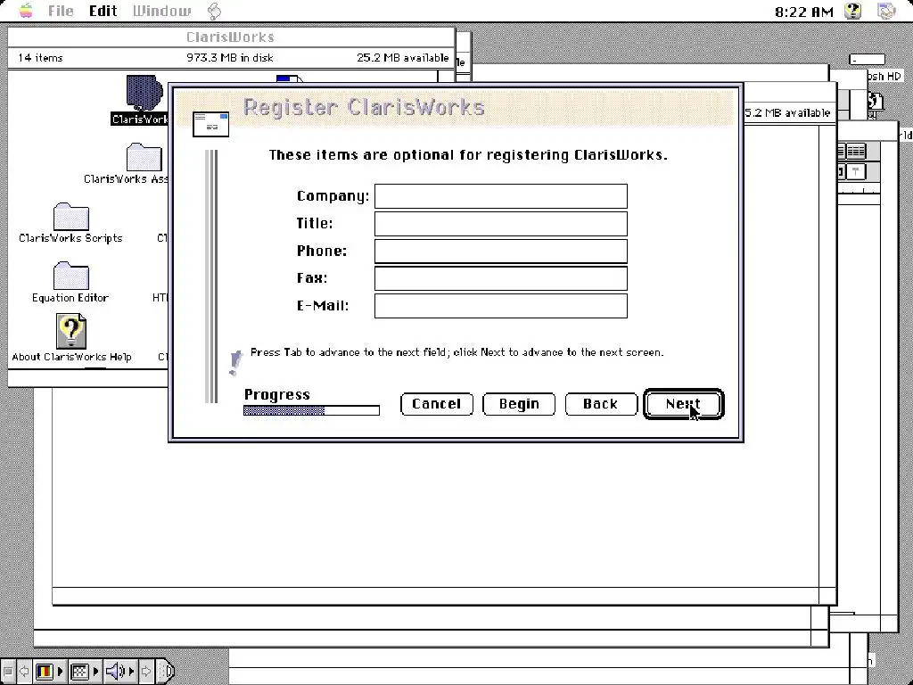Advance with the Next button

pos(684,404)
